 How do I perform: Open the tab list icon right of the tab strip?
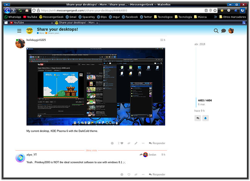pyautogui.click(x=244, y=23)
